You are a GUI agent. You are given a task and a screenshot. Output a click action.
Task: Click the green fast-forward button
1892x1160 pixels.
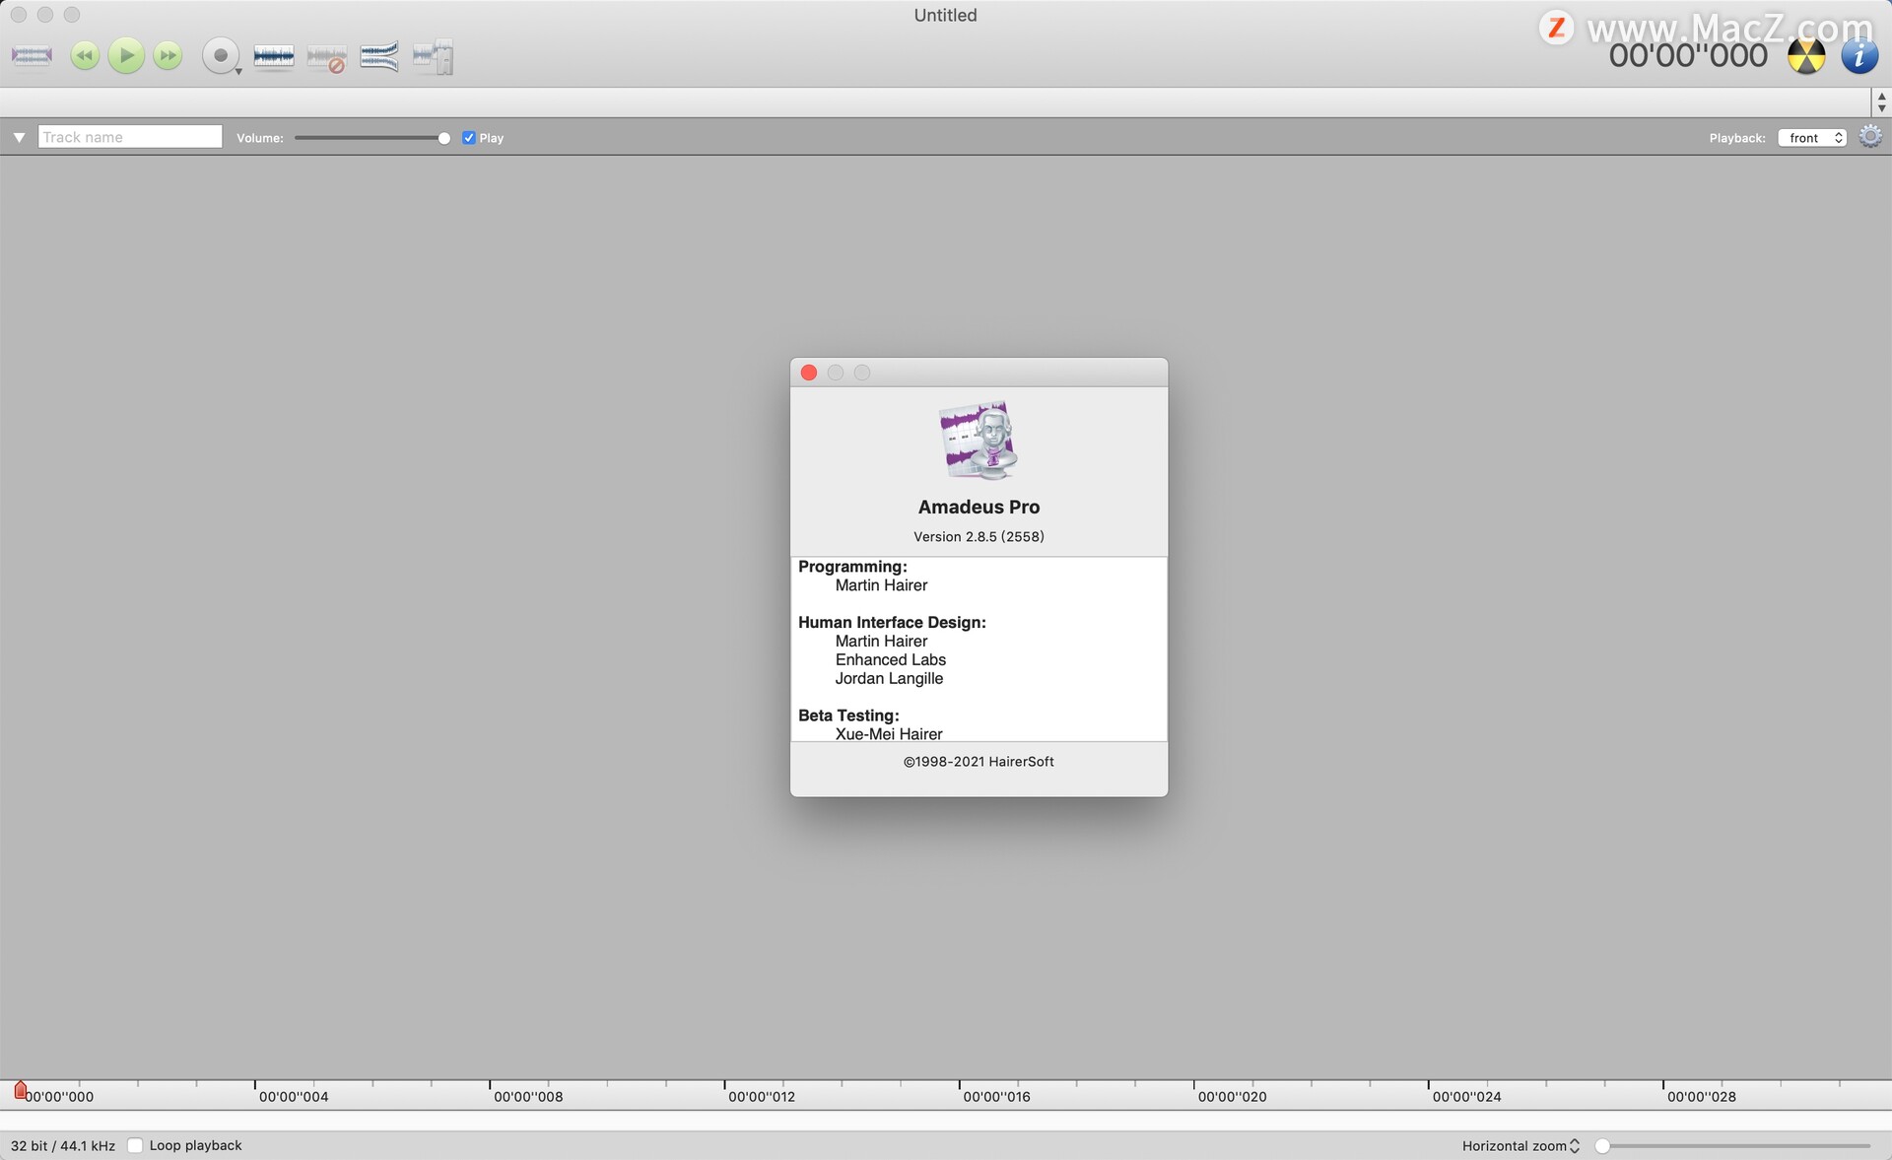coord(169,56)
